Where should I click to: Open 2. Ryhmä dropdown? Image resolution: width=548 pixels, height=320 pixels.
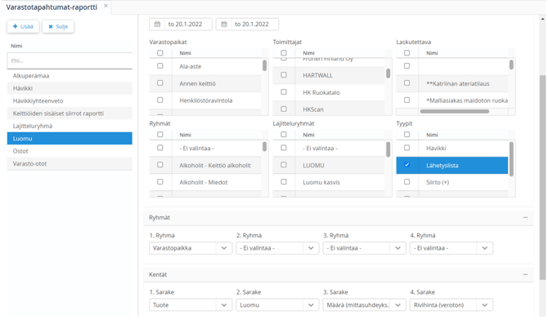pos(277,248)
